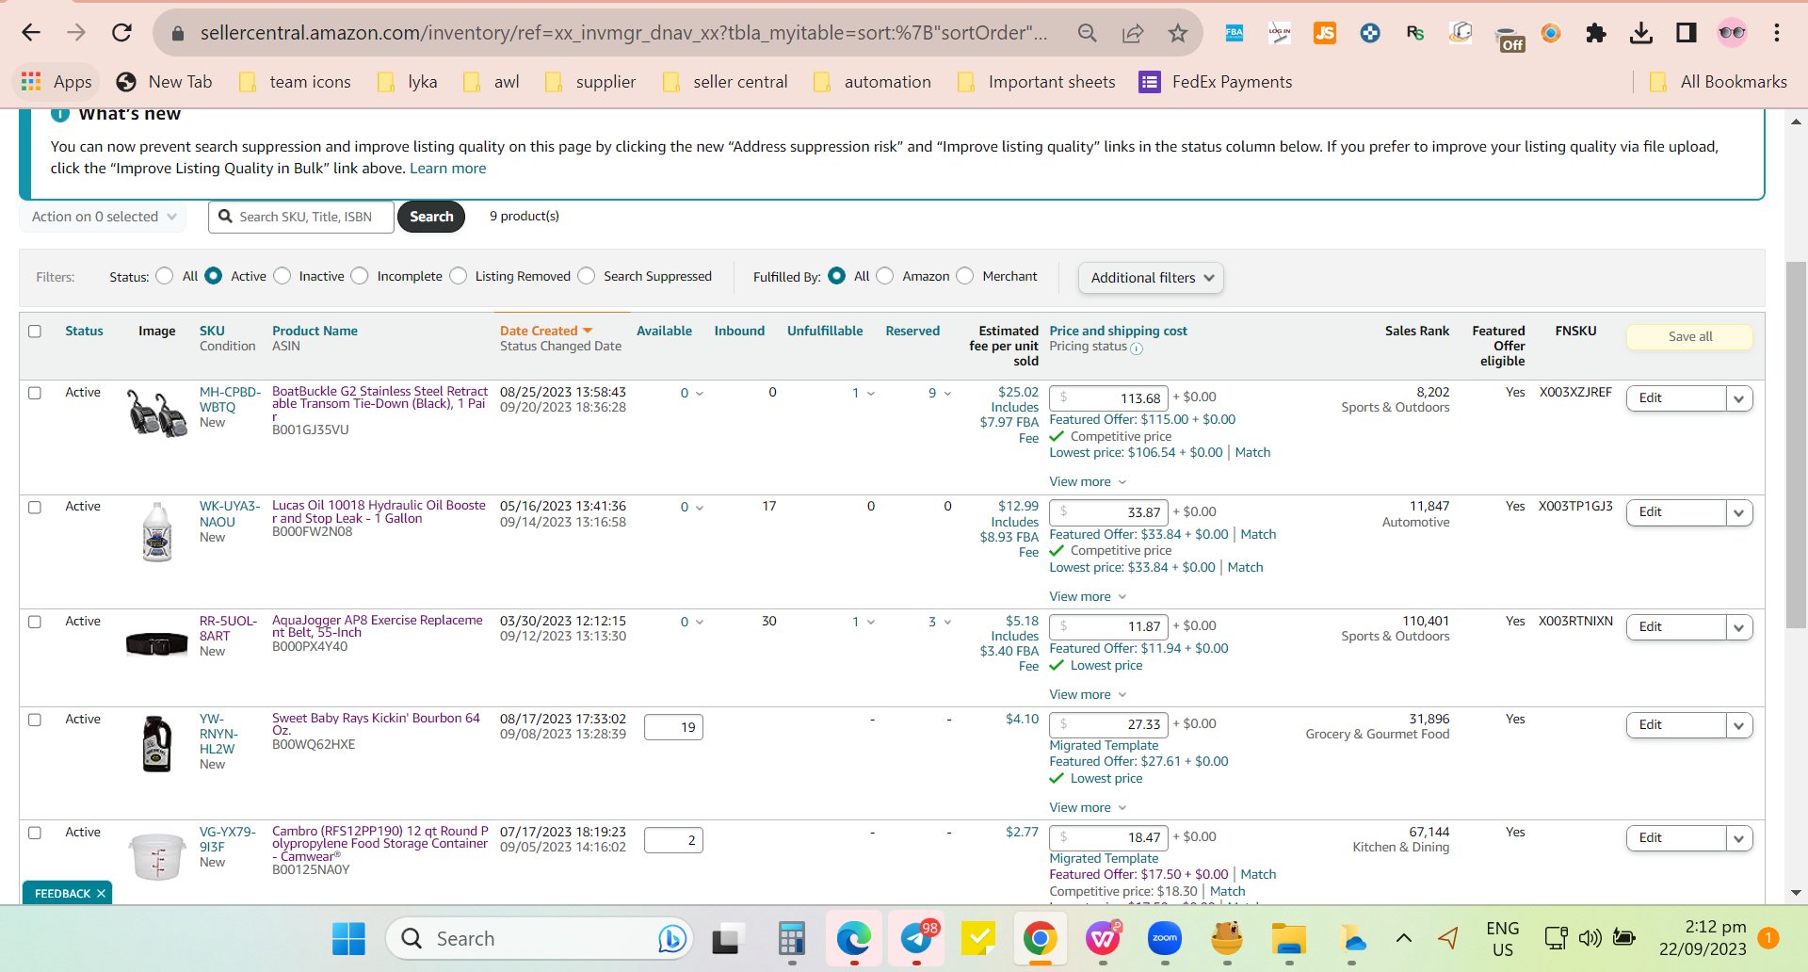This screenshot has width=1808, height=972.
Task: Check the BoatBuckle G2 row checkbox
Action: [x=35, y=393]
